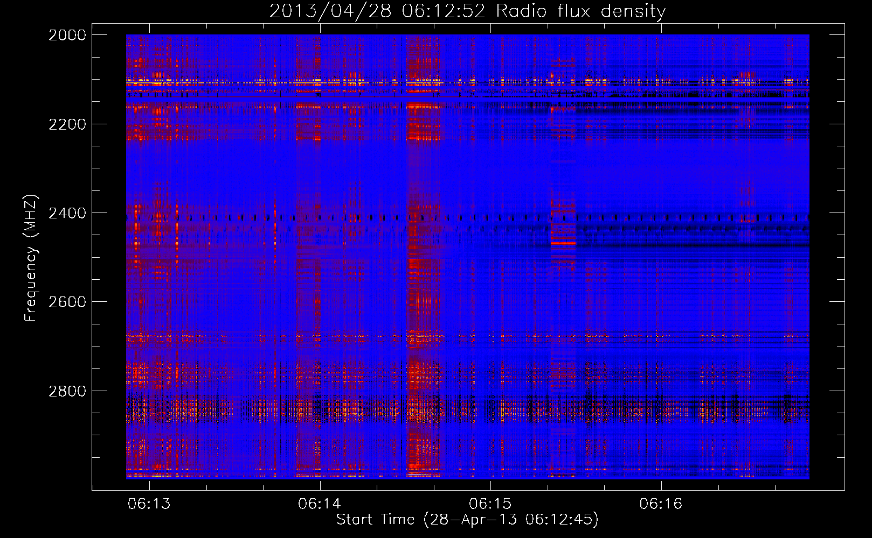Click the 06:13 time axis label

point(149,504)
